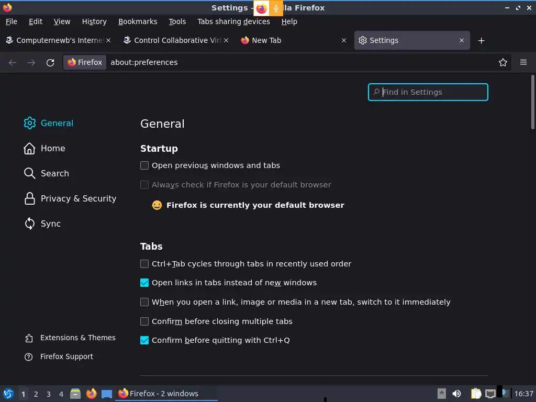Open the Sync settings category
Screen dimensions: 536x402
42,224
